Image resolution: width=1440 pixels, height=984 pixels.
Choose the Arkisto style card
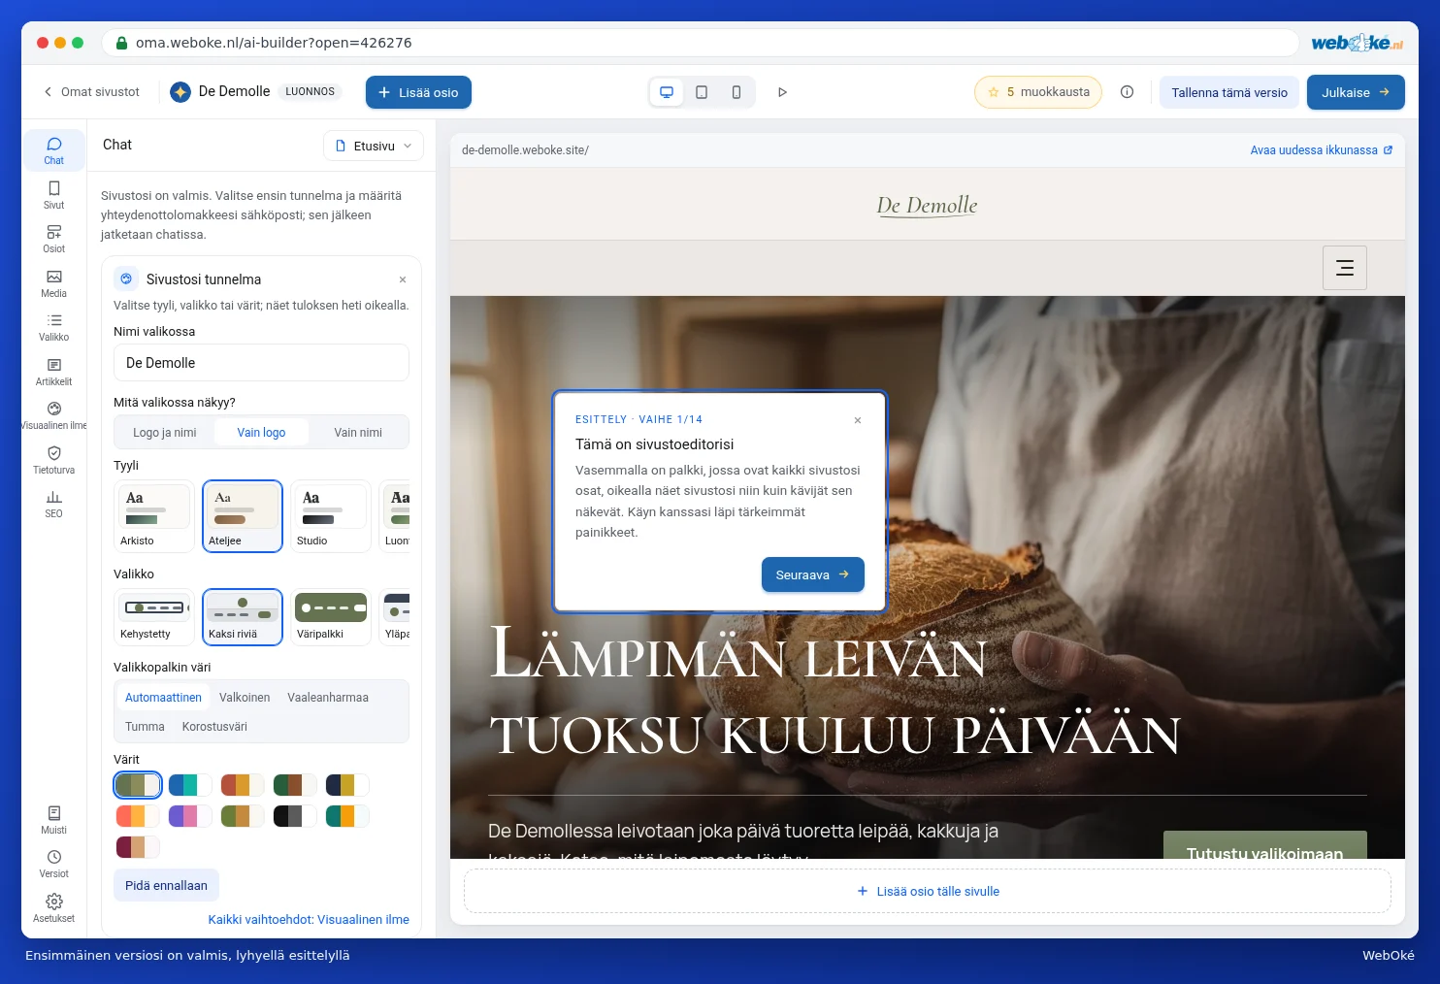click(x=154, y=516)
